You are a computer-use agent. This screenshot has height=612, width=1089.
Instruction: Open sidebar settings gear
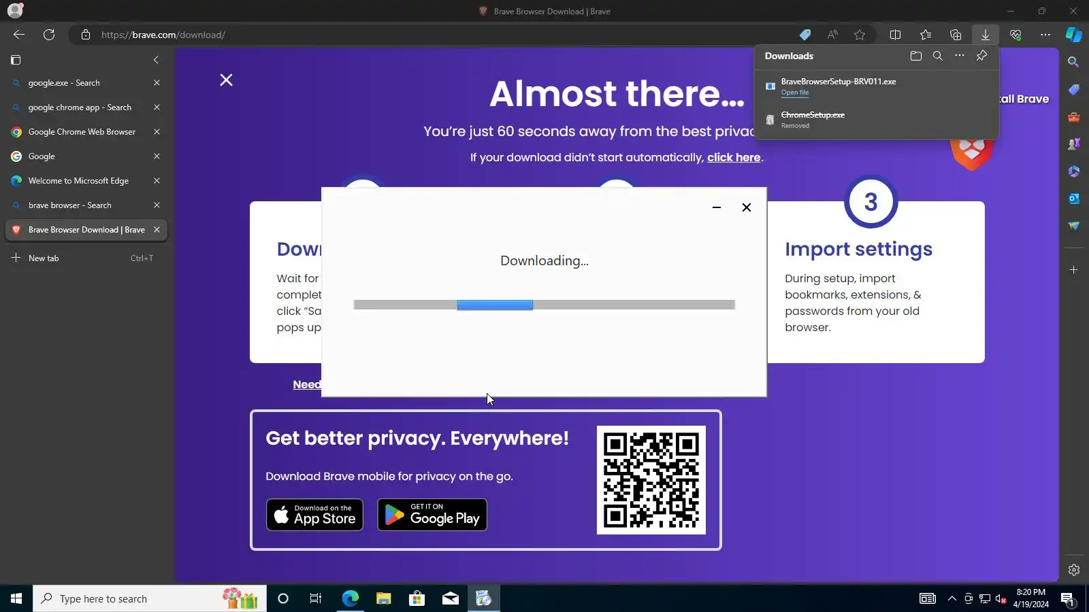(1074, 570)
